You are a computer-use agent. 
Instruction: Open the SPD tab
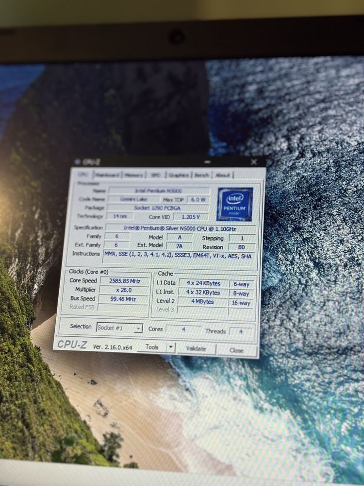156,175
